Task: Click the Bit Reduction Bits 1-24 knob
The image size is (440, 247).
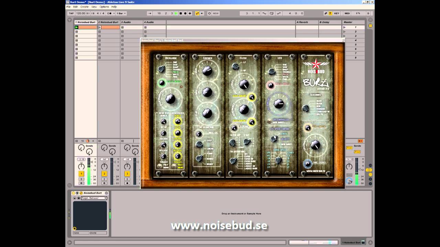Action: (199, 134)
